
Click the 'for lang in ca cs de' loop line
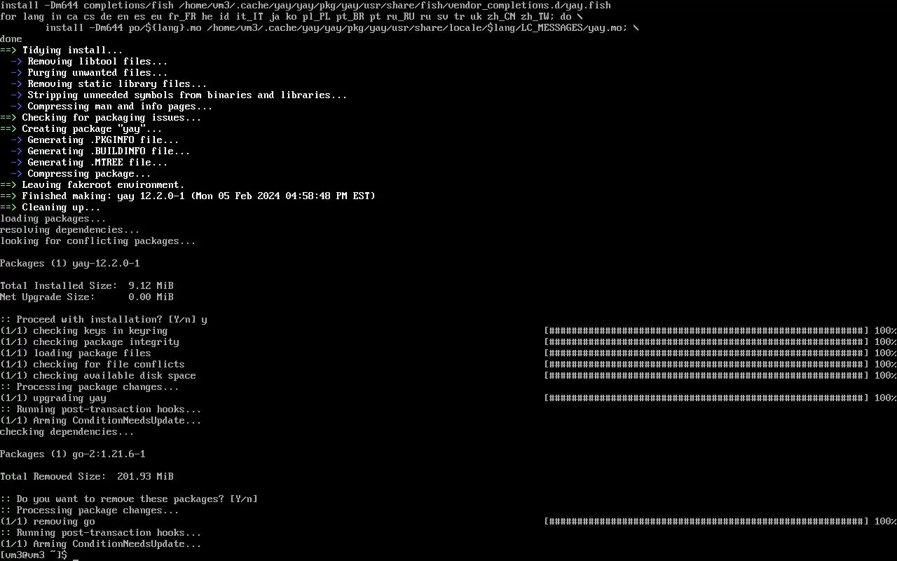(x=292, y=17)
